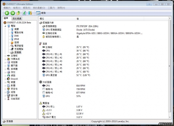Click the 安全性 security shield icon
Image resolution: width=174 pixels, height=126 pixels.
click(x=8, y=89)
